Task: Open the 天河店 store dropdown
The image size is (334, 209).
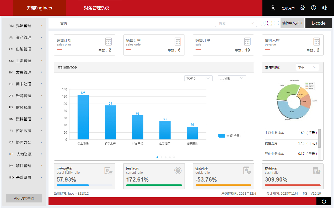Action: 232,78
